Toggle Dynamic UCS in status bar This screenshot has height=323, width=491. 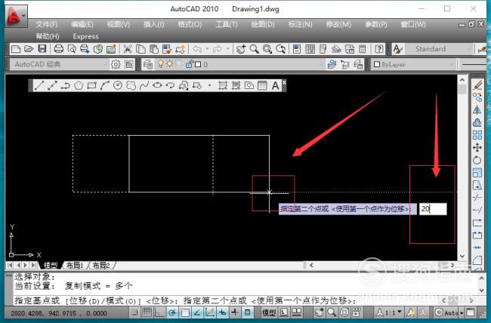[x=209, y=312]
